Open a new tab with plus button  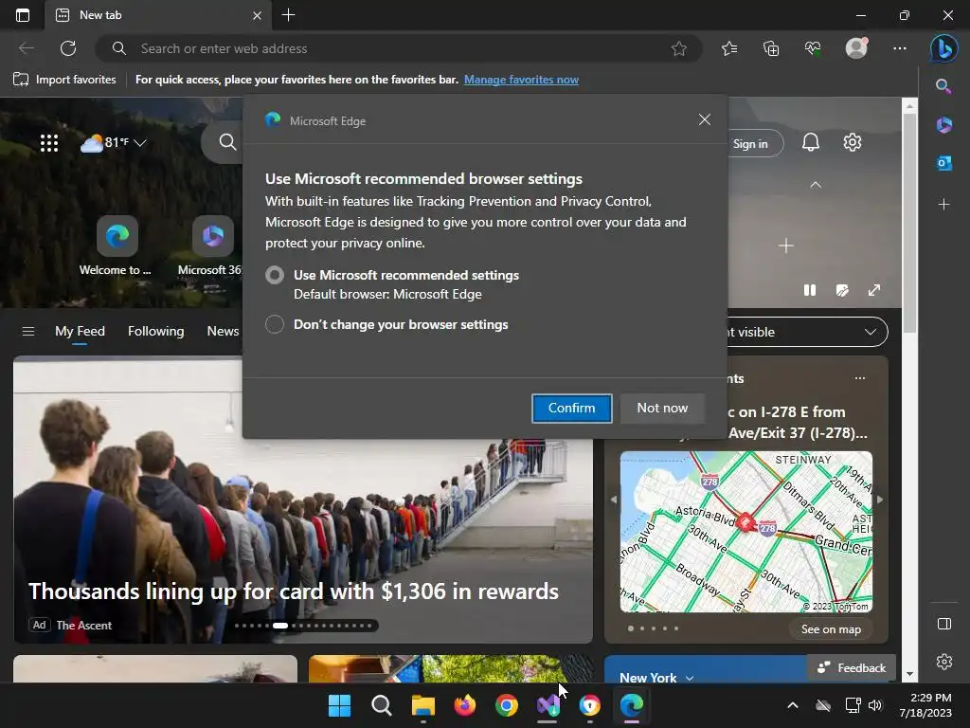(288, 15)
